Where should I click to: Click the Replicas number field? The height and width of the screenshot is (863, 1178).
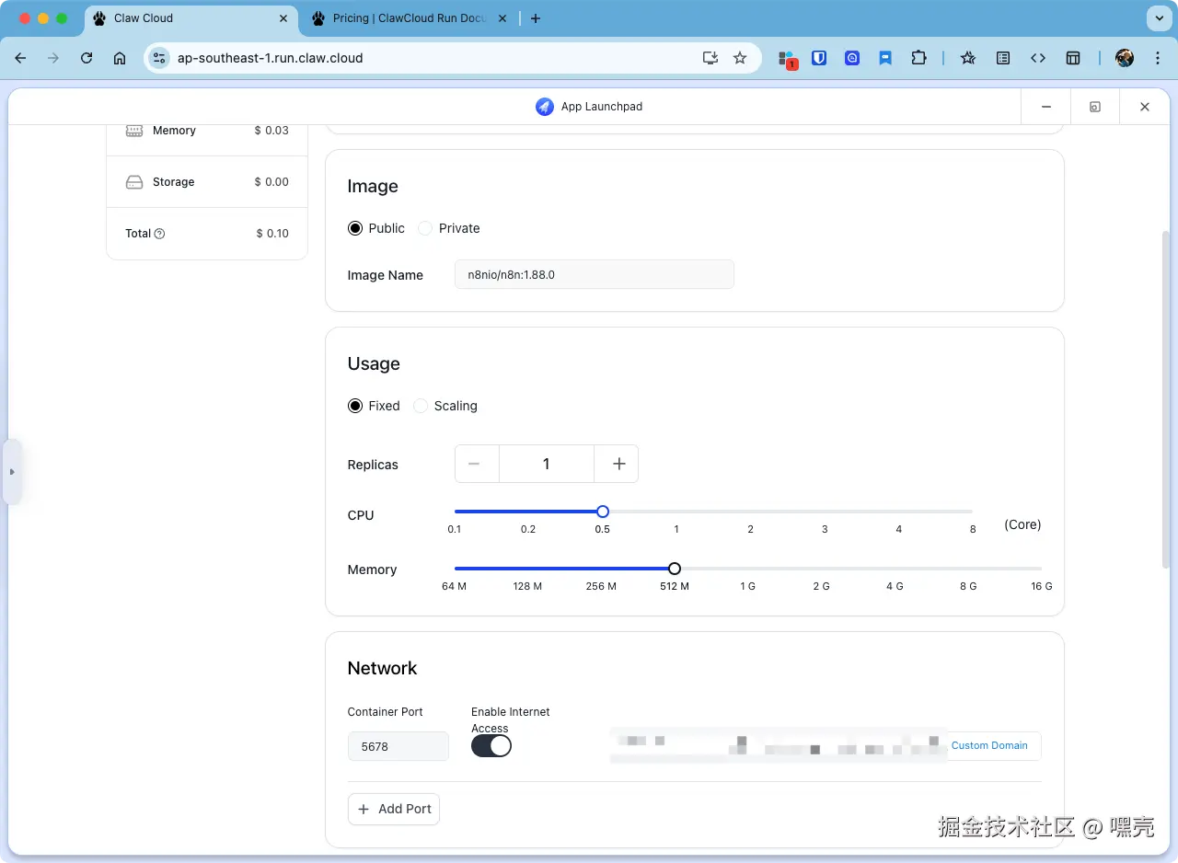pos(547,464)
